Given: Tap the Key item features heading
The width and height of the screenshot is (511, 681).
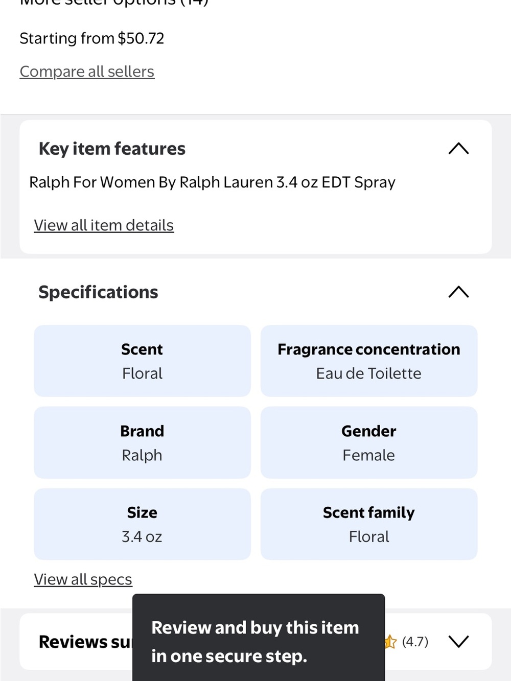Looking at the screenshot, I should (x=112, y=149).
